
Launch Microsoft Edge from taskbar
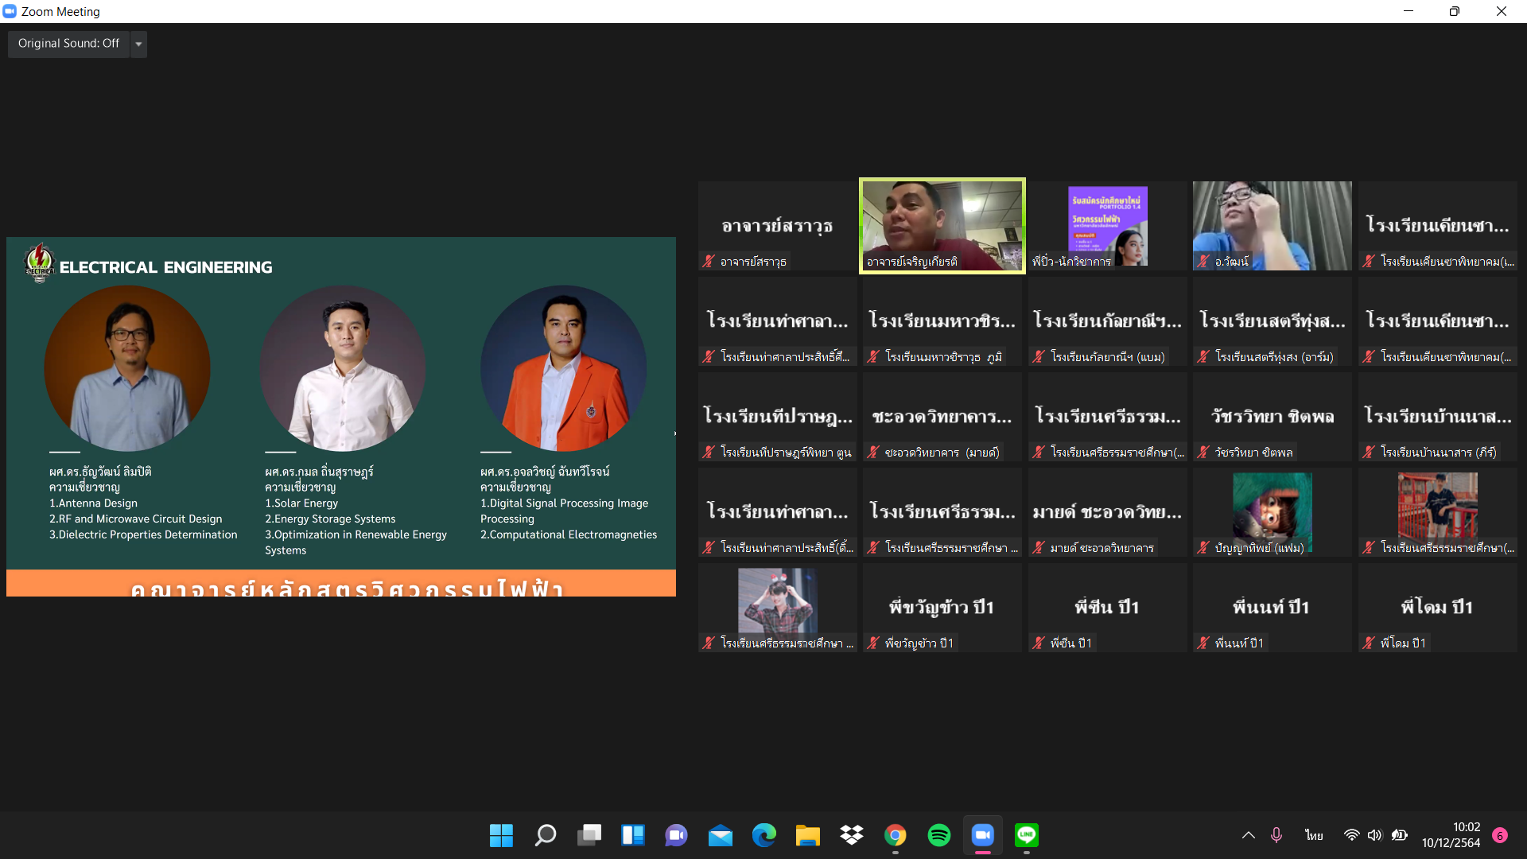(763, 835)
